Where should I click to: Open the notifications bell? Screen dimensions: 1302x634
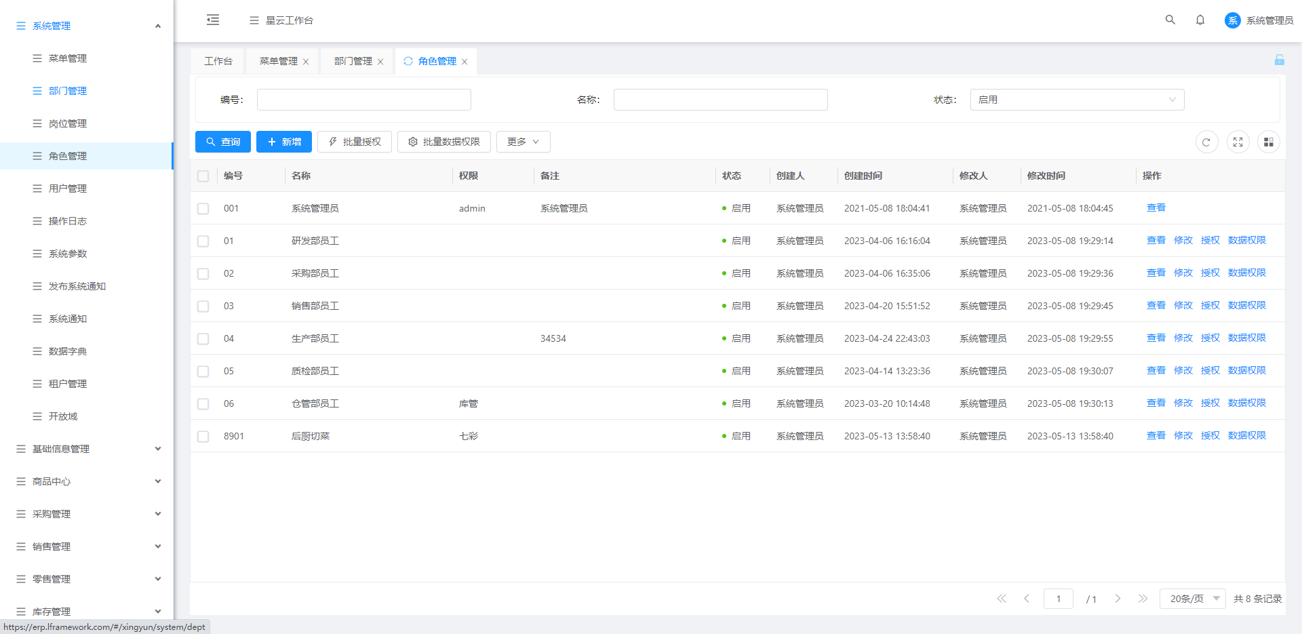coord(1200,20)
